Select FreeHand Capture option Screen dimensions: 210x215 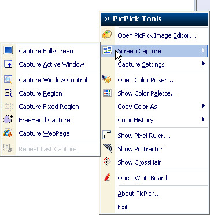coord(50,120)
